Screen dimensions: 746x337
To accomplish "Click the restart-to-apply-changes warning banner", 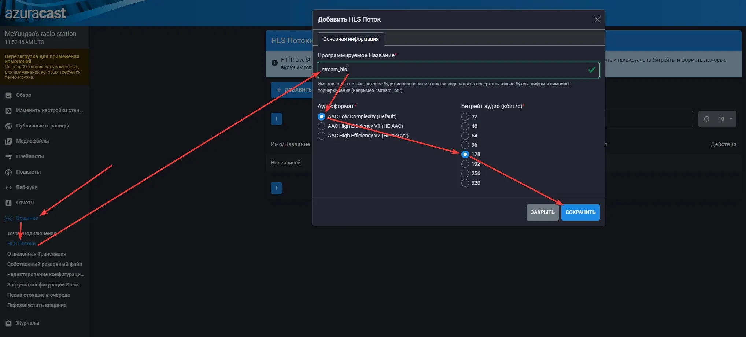I will pos(44,67).
